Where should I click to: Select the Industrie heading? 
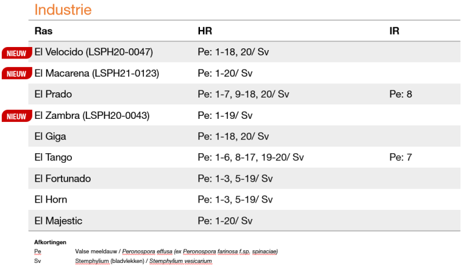tap(63, 10)
